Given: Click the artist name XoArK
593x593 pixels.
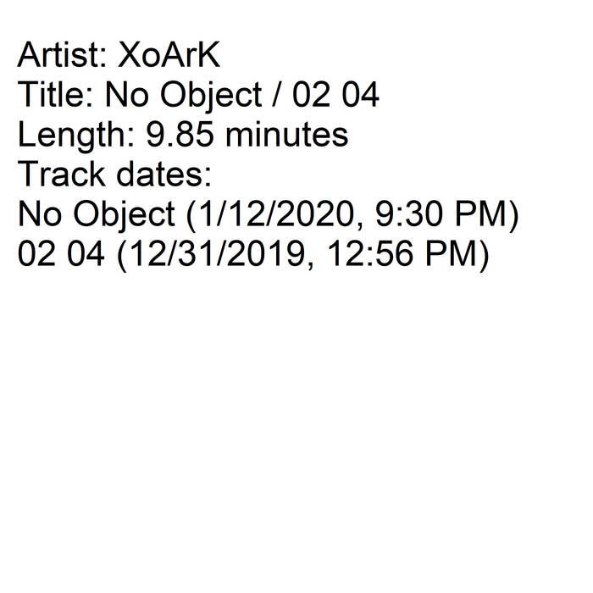Looking at the screenshot, I should tap(172, 56).
